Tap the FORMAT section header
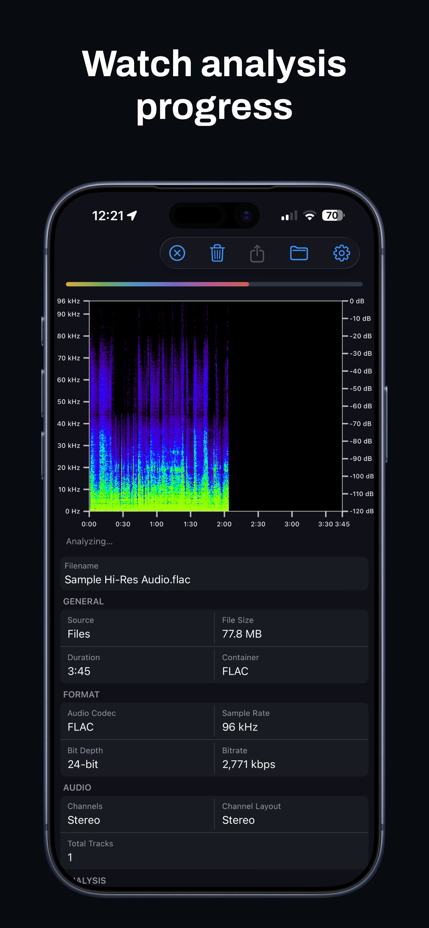This screenshot has height=928, width=429. pos(82,694)
